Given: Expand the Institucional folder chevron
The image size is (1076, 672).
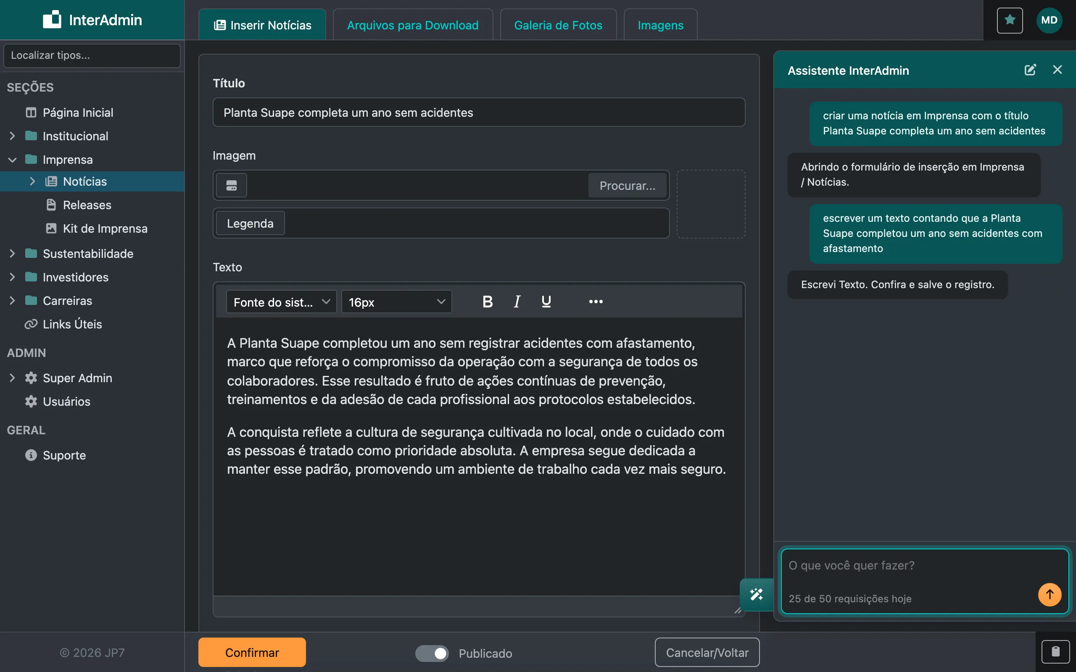Looking at the screenshot, I should (13, 136).
